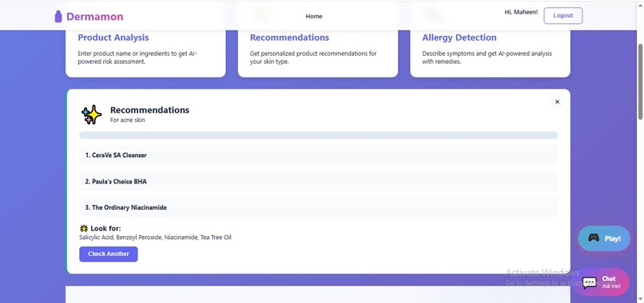
Task: Click the Hi, Maheen! greeting text
Action: (x=521, y=12)
